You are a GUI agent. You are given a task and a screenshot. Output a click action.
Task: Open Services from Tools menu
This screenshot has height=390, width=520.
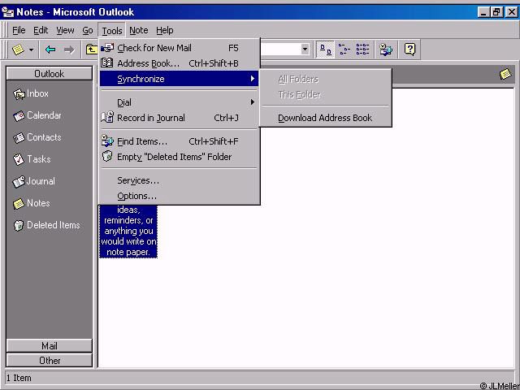coord(179,180)
